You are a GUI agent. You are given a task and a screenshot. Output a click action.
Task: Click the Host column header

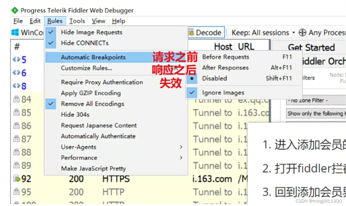tap(223, 47)
